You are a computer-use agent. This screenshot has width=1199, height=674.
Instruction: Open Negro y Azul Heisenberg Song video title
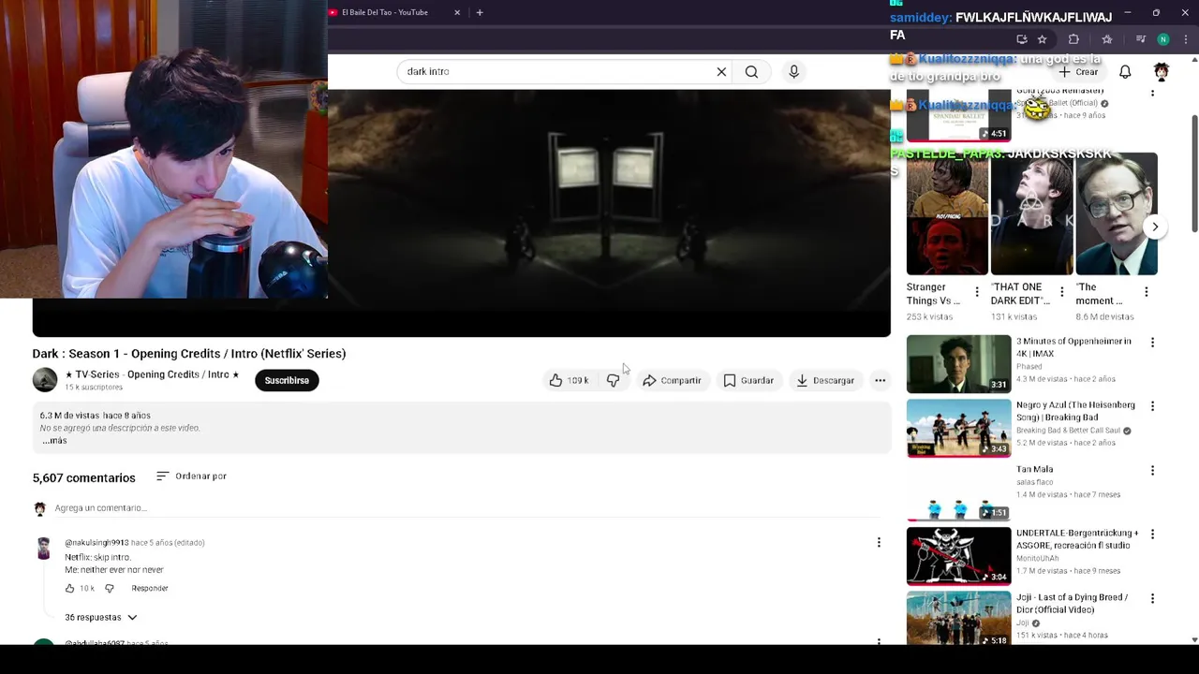1075,411
